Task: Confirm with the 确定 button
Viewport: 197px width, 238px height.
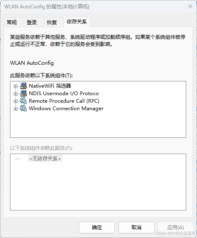Action: point(97,228)
